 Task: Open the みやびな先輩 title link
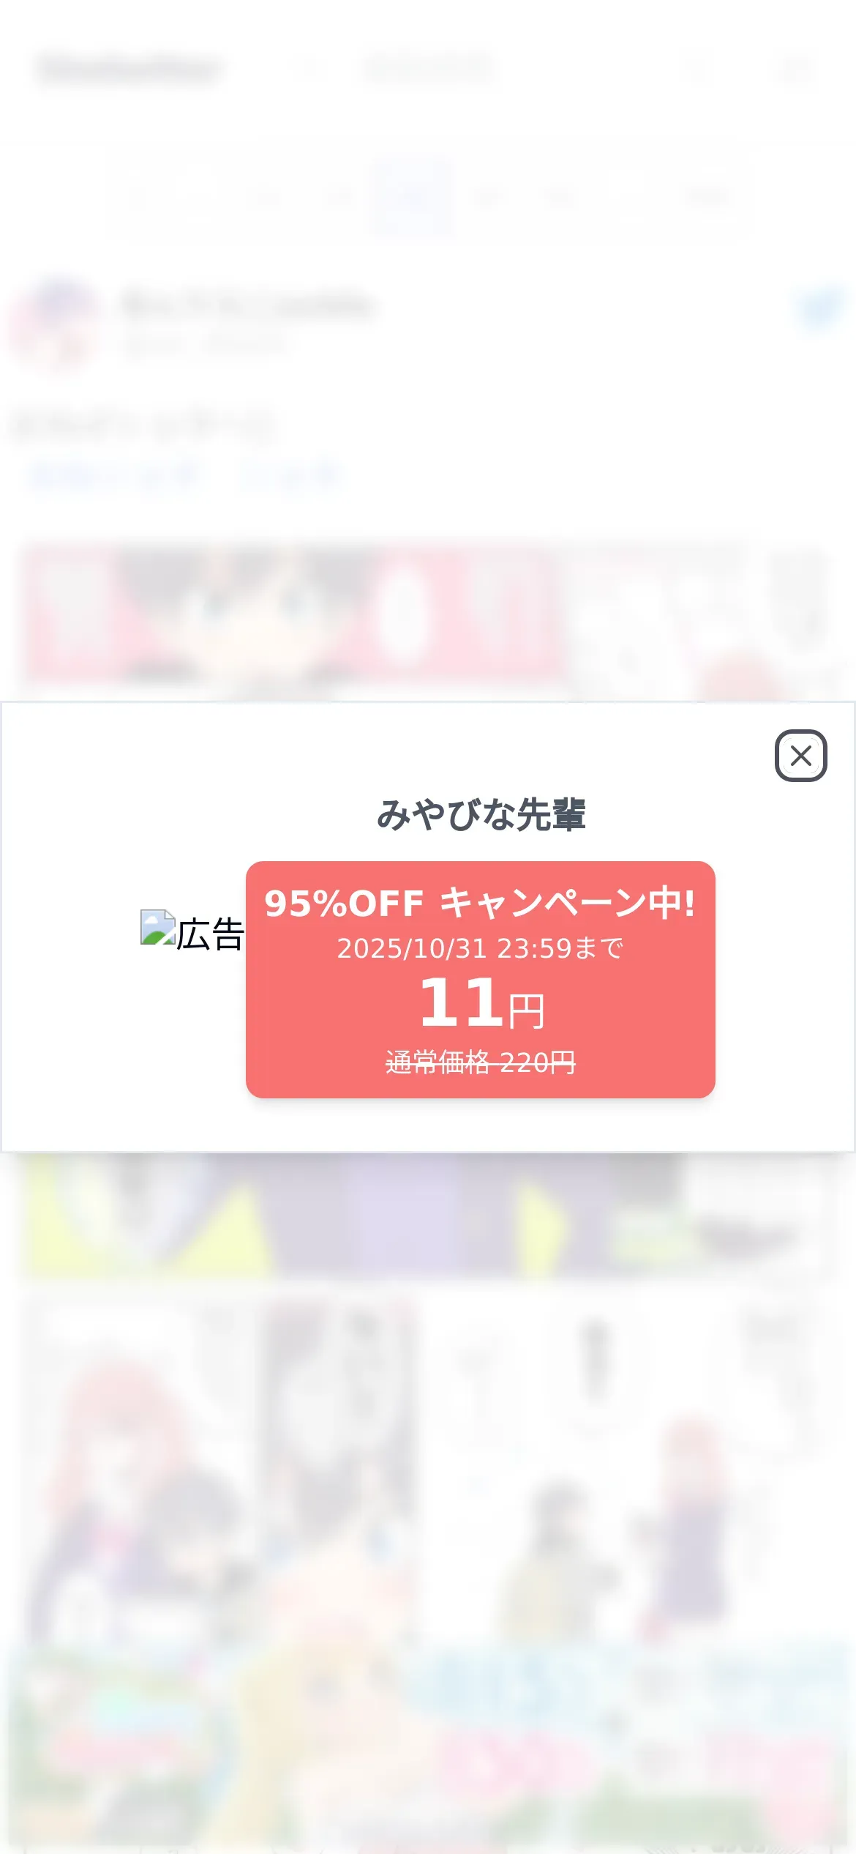pyautogui.click(x=481, y=814)
